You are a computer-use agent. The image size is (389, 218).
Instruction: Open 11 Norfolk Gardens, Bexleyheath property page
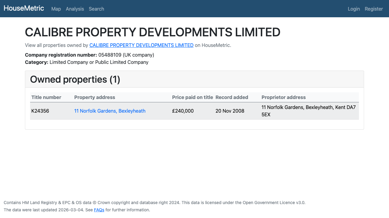[110, 111]
